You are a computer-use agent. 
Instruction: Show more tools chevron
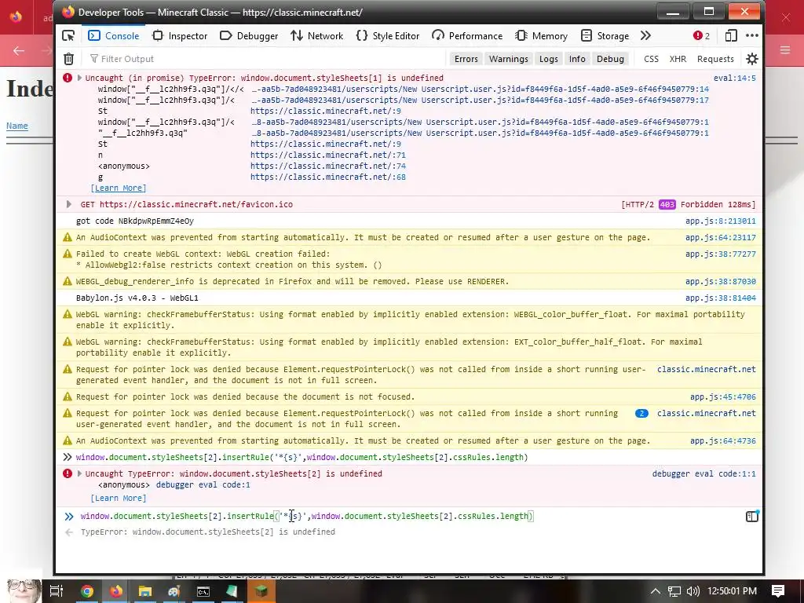(x=645, y=35)
